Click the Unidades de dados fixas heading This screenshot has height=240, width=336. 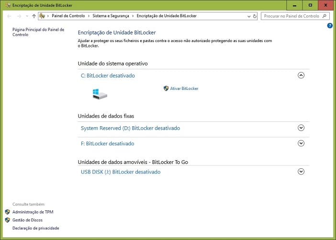pyautogui.click(x=106, y=116)
